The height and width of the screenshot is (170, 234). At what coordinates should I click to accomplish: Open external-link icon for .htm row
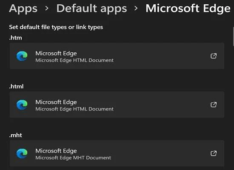[214, 56]
